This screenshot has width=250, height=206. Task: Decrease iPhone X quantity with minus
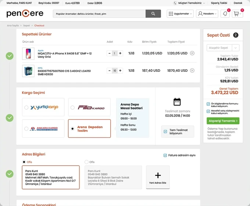click(110, 53)
